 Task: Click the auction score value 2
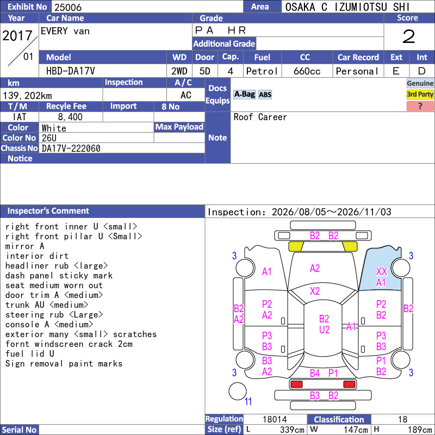409,36
